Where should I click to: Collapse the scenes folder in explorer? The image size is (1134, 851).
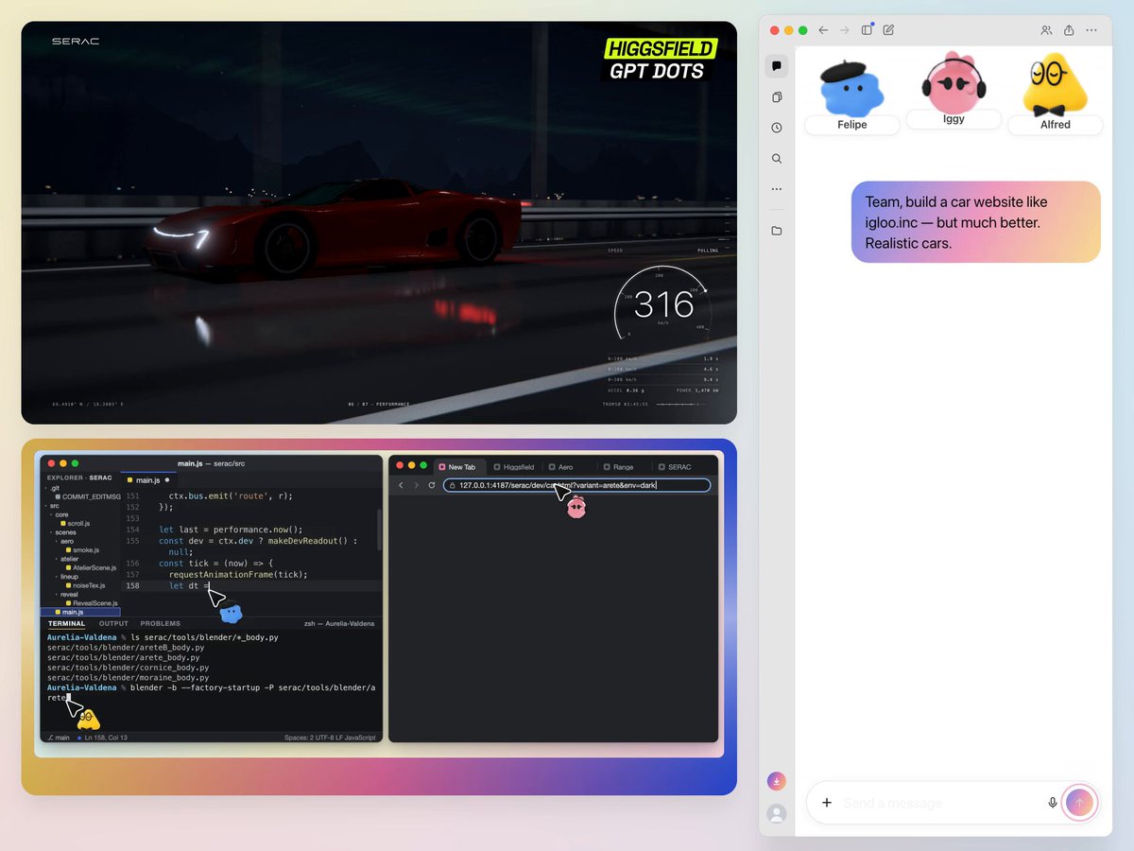click(63, 532)
